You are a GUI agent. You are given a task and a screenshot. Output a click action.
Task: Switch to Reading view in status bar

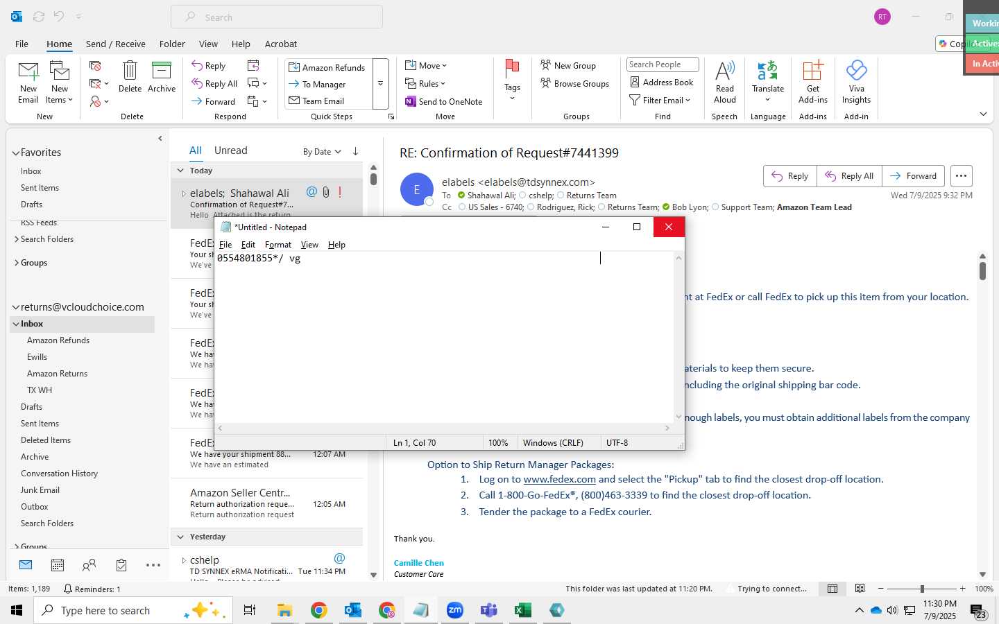(860, 589)
